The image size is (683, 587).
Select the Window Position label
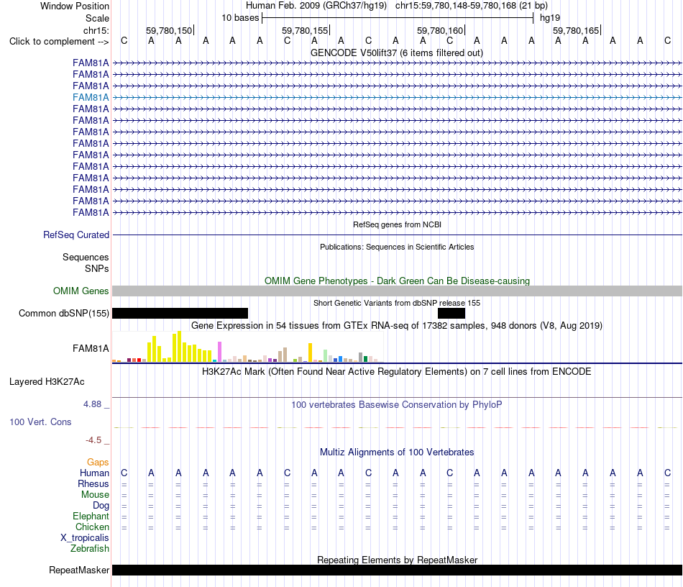pyautogui.click(x=75, y=6)
